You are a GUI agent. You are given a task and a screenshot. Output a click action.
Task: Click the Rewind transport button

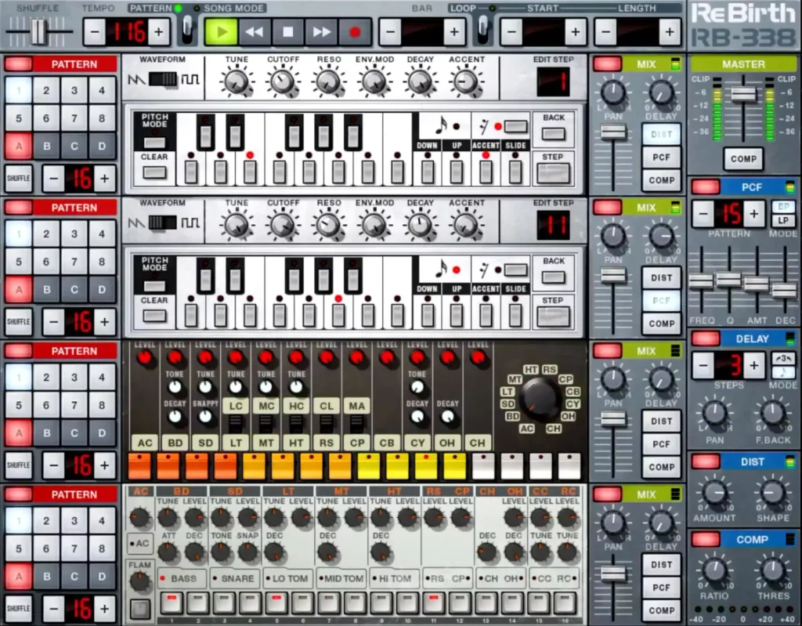coord(255,32)
